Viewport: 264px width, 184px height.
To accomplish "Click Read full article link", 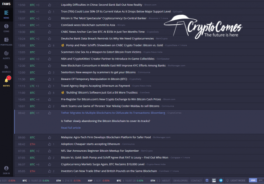I will click(71, 128).
